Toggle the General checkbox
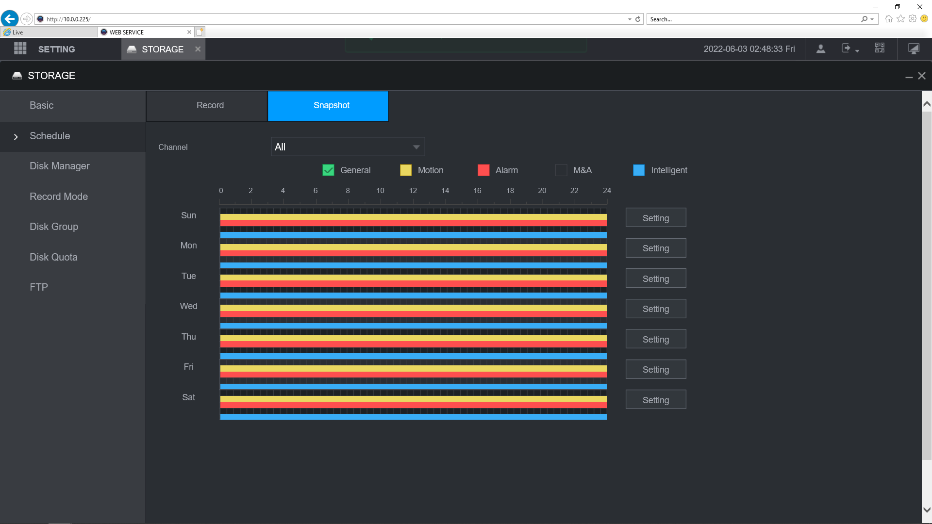Viewport: 932px width, 524px height. pos(328,170)
